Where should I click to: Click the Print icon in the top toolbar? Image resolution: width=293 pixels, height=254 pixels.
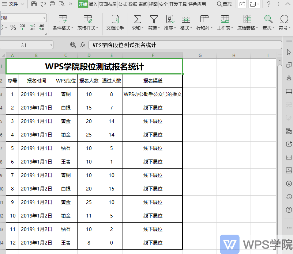pos(52,4)
